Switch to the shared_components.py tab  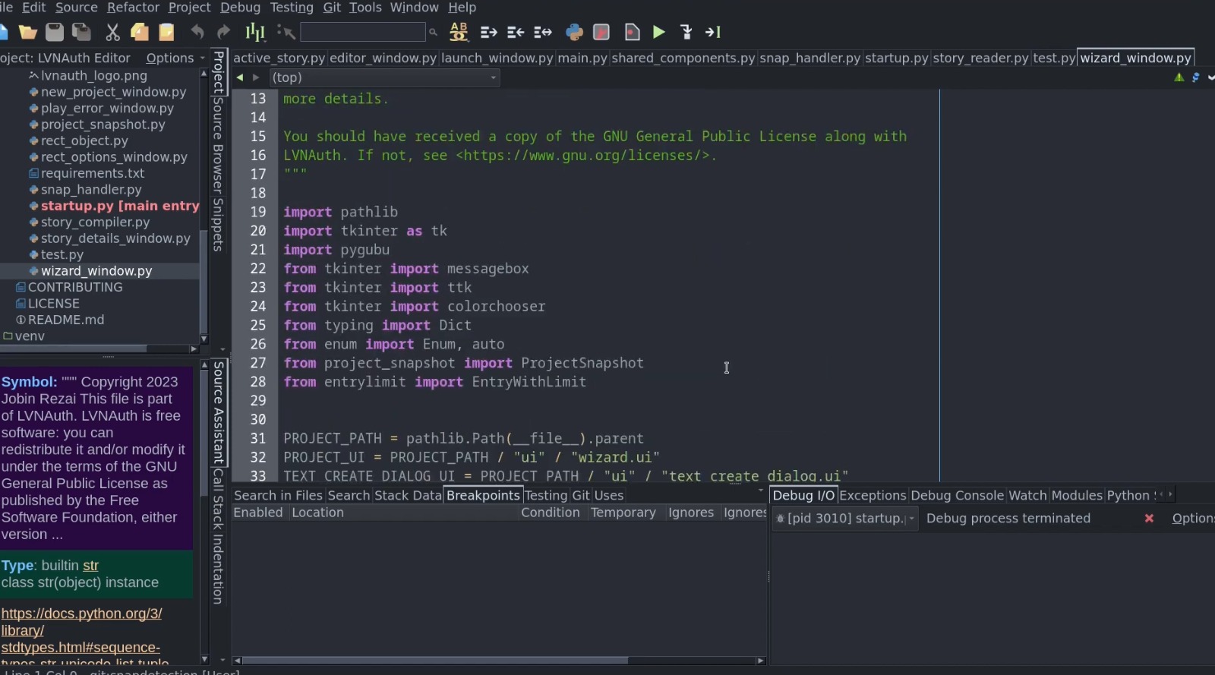[x=683, y=58]
